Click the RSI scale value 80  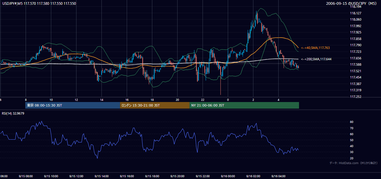pyautogui.click(x=351, y=122)
